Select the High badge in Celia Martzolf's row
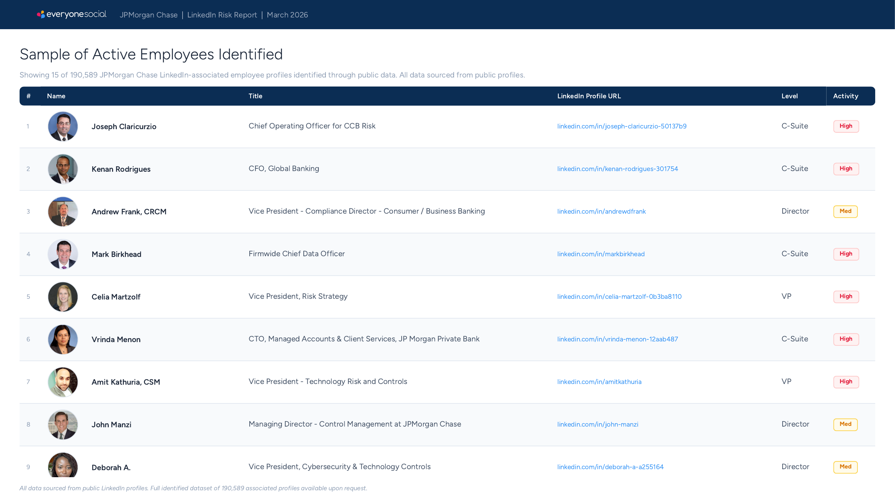895x503 pixels. point(846,297)
